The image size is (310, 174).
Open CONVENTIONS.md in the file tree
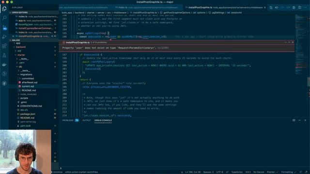[x=31, y=106]
